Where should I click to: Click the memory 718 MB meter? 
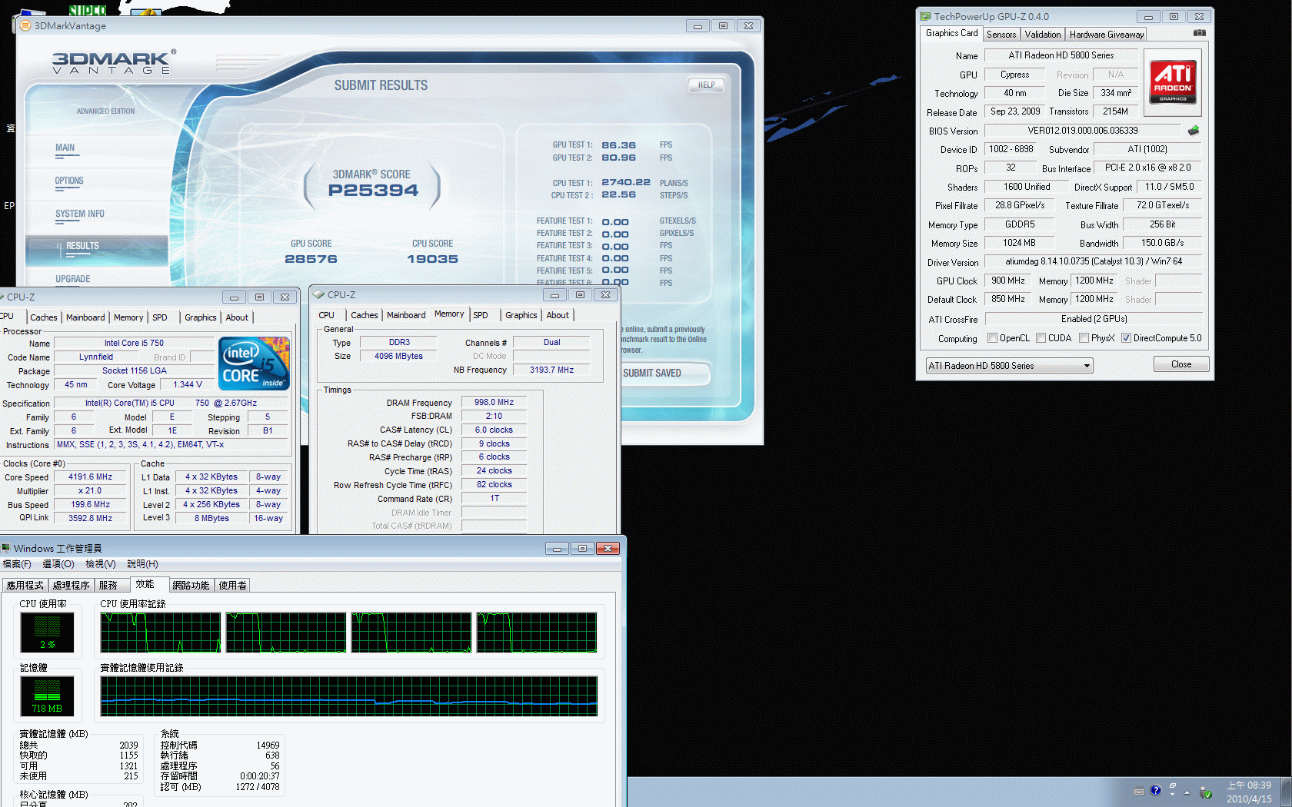click(x=47, y=696)
